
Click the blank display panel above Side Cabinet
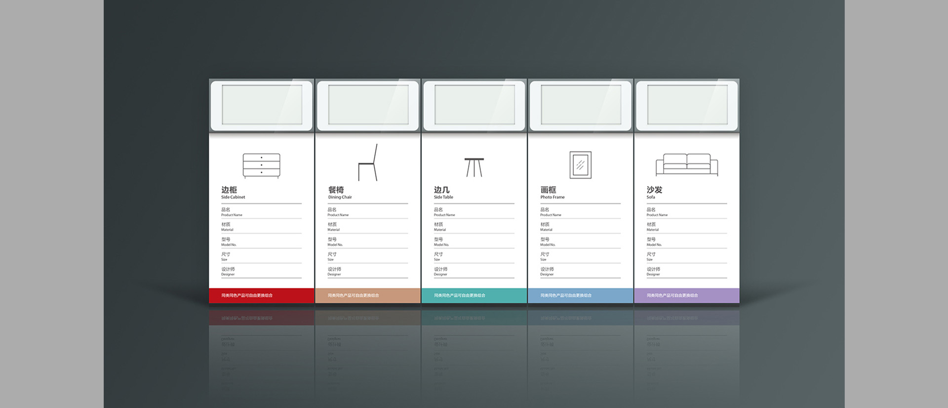[x=262, y=105]
